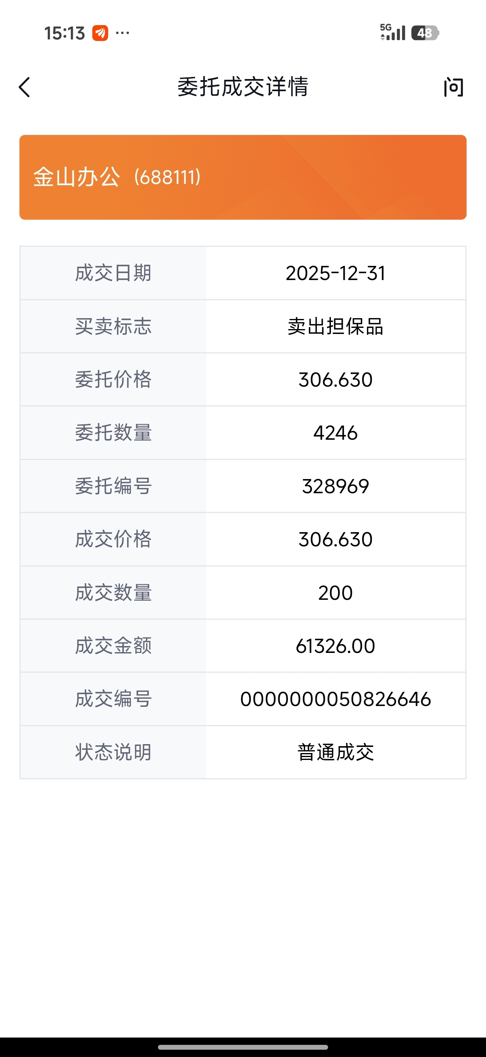Tap the 成交金额 value 61326.00
The width and height of the screenshot is (486, 1057).
pos(335,646)
